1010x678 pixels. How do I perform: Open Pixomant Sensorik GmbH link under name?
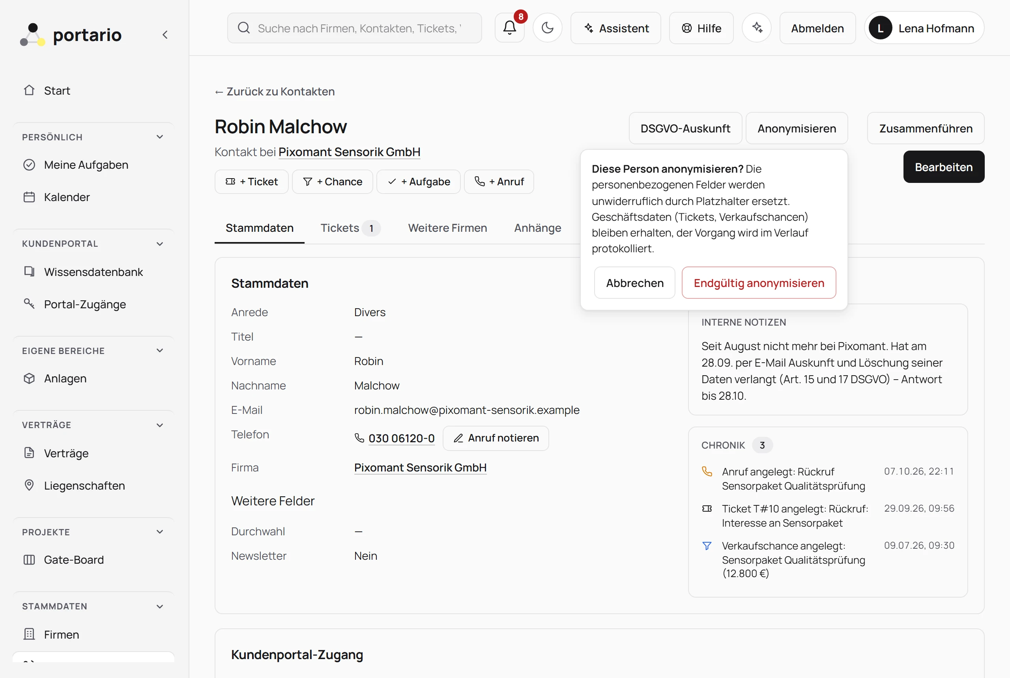pyautogui.click(x=349, y=152)
